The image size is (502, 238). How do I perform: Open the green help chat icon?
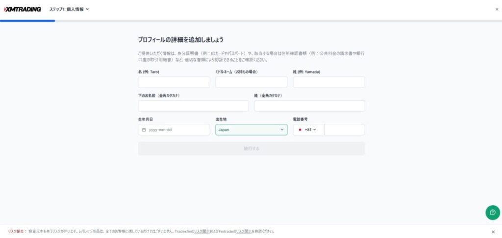tap(492, 212)
